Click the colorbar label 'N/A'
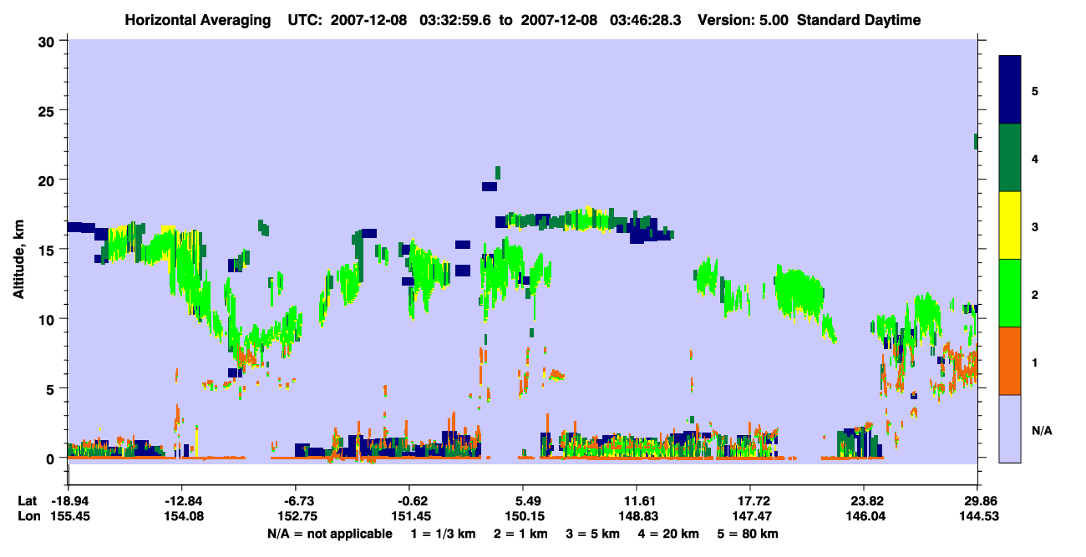This screenshot has width=1086, height=557. click(1041, 431)
